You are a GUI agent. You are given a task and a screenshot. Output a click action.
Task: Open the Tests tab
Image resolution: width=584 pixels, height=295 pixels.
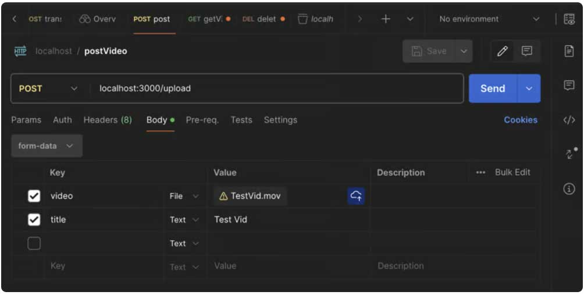(241, 120)
